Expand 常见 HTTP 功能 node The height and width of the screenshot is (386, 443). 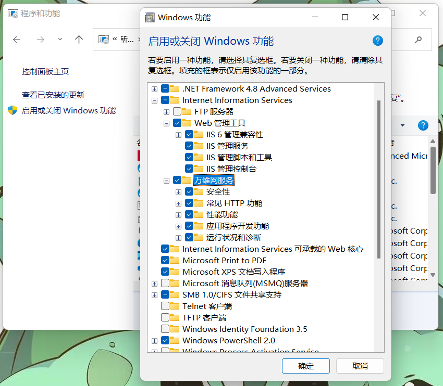pyautogui.click(x=178, y=203)
